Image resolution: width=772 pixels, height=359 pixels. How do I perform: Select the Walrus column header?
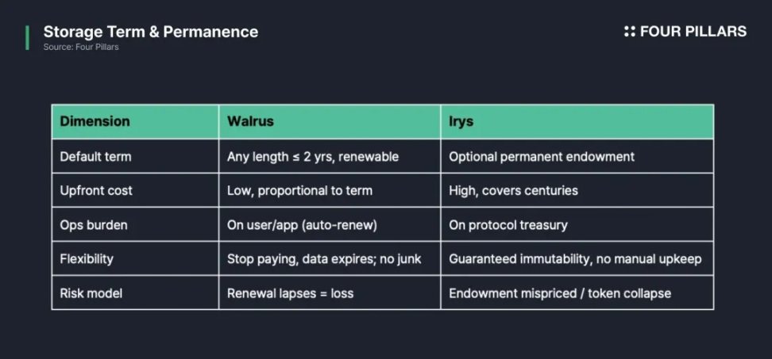coord(247,122)
